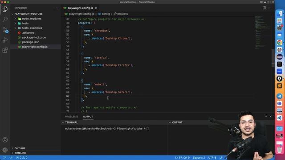This screenshot has height=160, width=285.
Task: Click 'Desktop Chrome' string in code
Action: click(118, 39)
